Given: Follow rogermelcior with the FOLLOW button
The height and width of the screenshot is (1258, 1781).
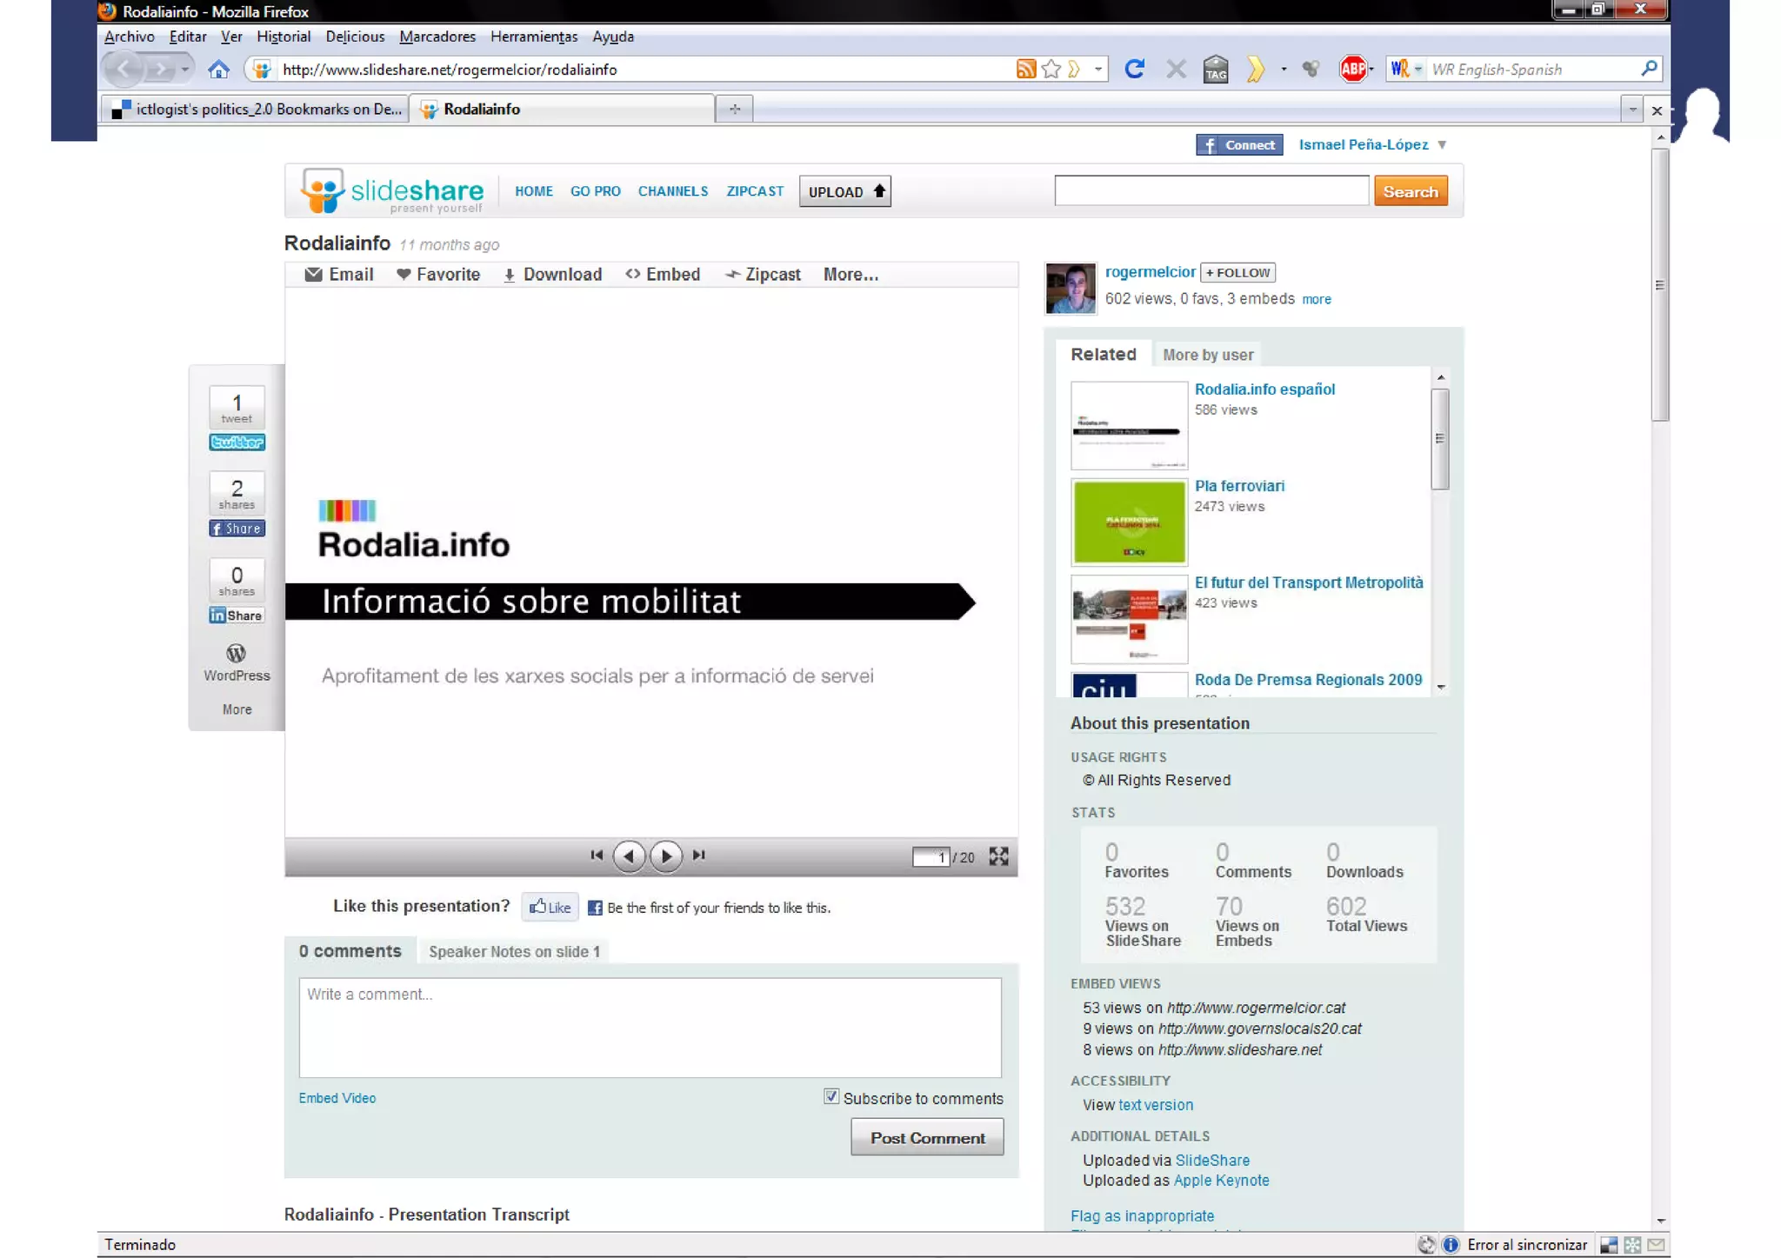Looking at the screenshot, I should [x=1237, y=272].
